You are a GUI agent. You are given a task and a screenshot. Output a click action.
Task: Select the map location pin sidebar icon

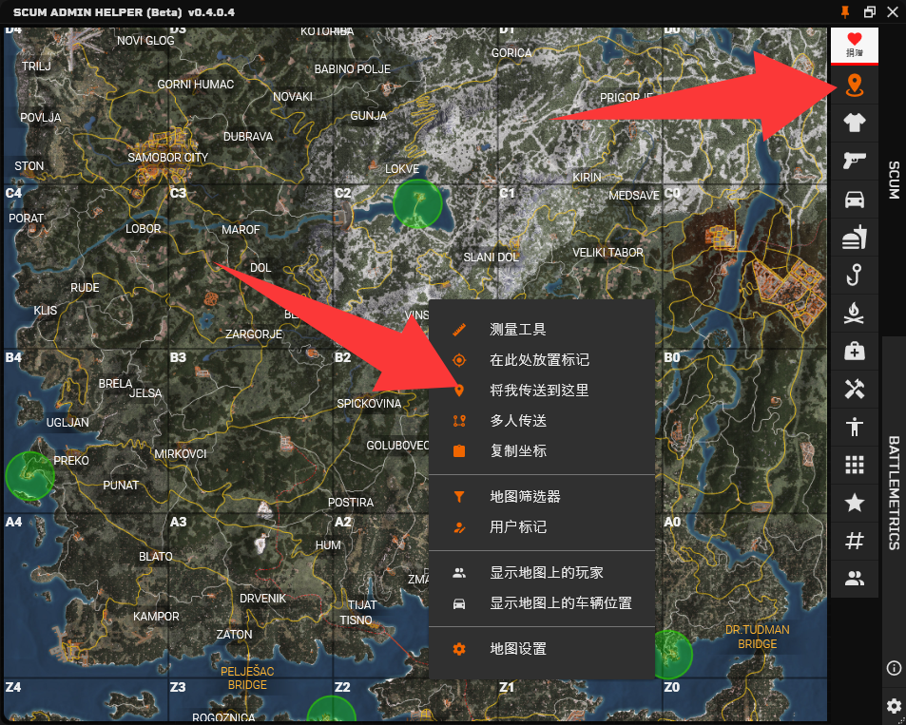click(854, 85)
